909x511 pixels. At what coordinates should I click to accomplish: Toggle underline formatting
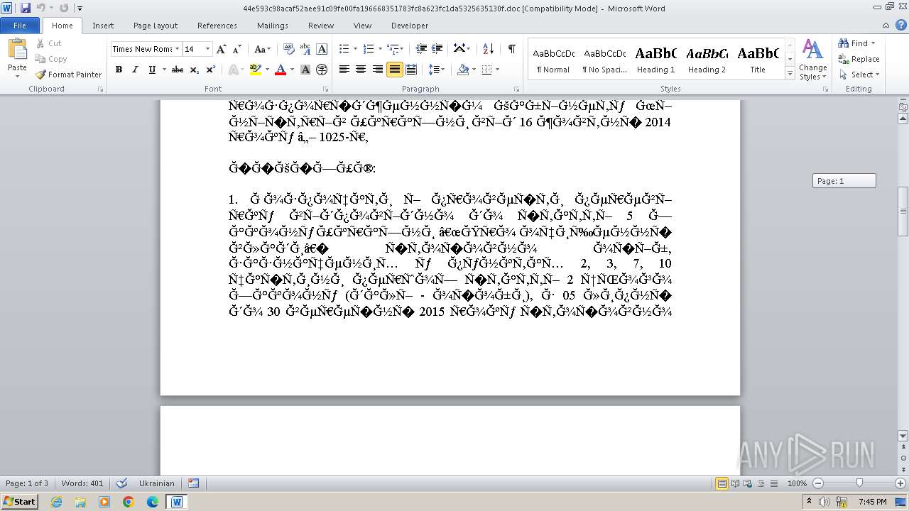[x=152, y=70]
